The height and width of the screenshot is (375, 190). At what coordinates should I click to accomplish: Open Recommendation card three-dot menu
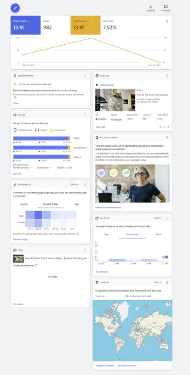[x=85, y=76]
